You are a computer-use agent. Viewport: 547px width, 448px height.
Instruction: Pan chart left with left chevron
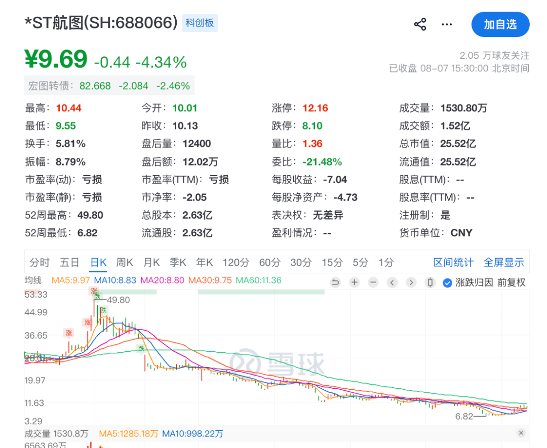click(392, 282)
